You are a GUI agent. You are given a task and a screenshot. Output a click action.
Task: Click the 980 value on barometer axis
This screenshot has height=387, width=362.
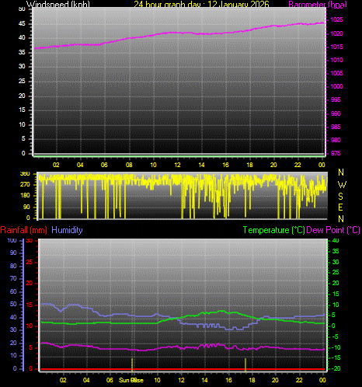tap(336, 140)
